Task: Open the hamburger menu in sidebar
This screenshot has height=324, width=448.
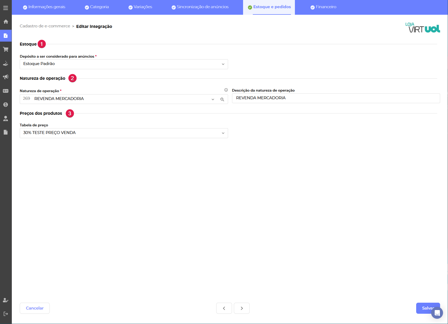Action: (x=6, y=8)
